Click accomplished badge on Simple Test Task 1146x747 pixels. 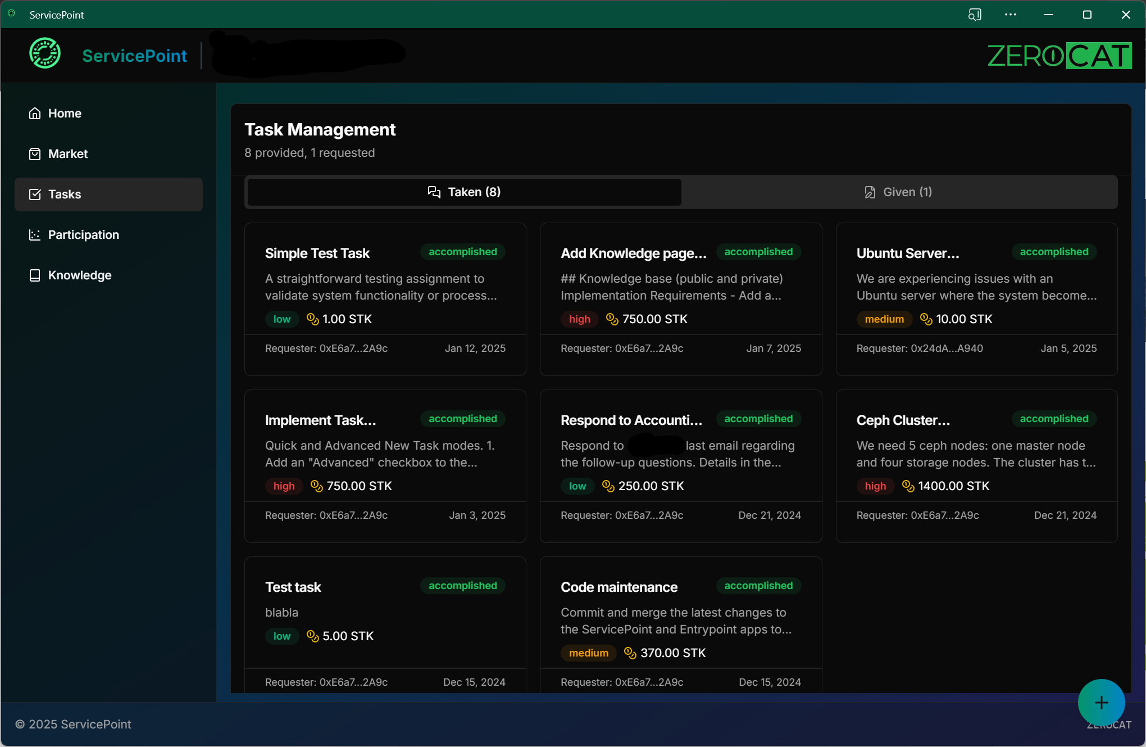[x=463, y=252]
